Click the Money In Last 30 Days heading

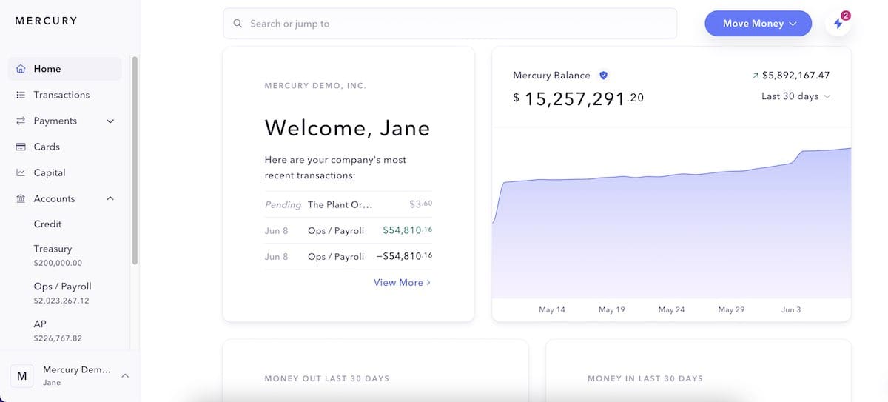(645, 378)
